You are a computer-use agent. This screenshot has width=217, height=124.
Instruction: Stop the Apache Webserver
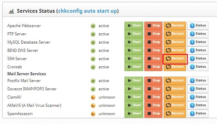pos(153,26)
